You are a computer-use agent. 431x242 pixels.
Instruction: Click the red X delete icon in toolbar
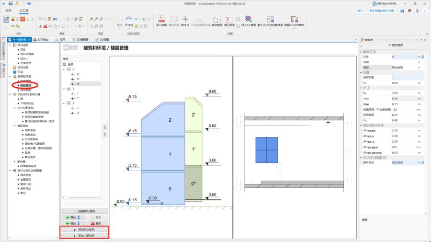(x=45, y=26)
